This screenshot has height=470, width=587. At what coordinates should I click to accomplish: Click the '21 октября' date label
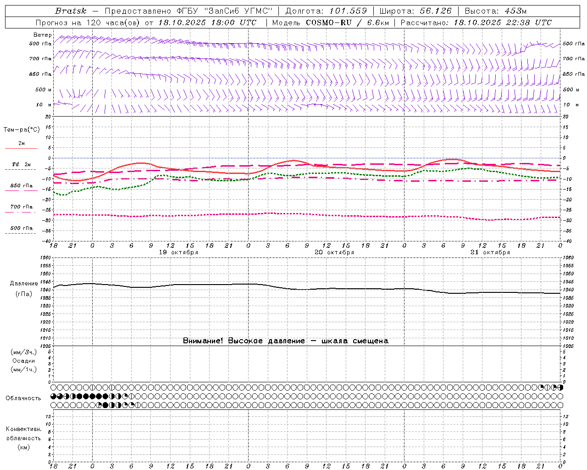[x=490, y=252]
